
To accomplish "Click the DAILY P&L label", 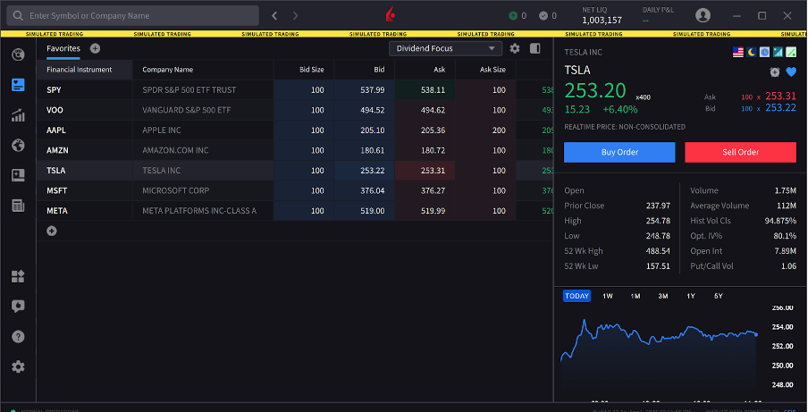I will pos(658,10).
